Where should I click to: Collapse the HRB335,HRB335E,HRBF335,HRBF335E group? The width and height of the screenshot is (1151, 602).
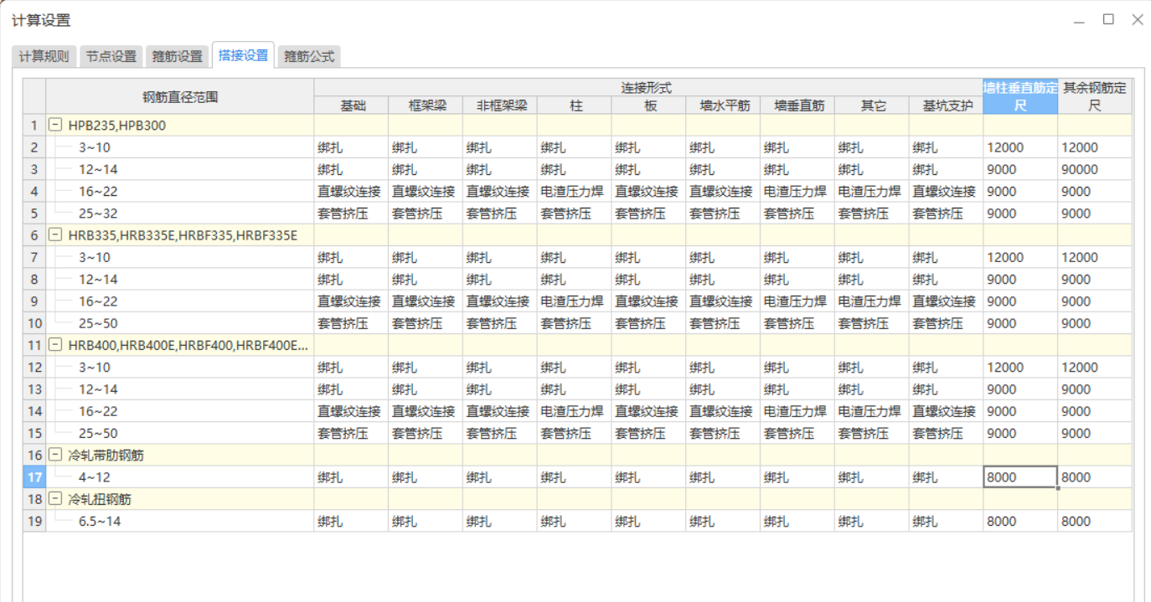[x=54, y=235]
